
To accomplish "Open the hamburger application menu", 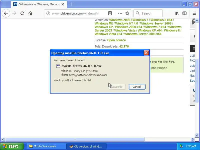I will coord(194,13).
